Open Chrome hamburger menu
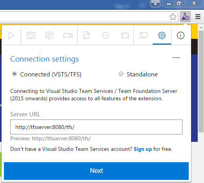This screenshot has width=204, height=183. click(198, 17)
